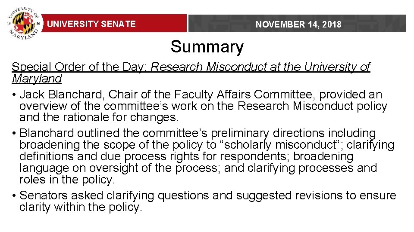This screenshot has height=232, width=414.
Task: Click the word 'Senators' in the last bullet
Action: coord(44,196)
